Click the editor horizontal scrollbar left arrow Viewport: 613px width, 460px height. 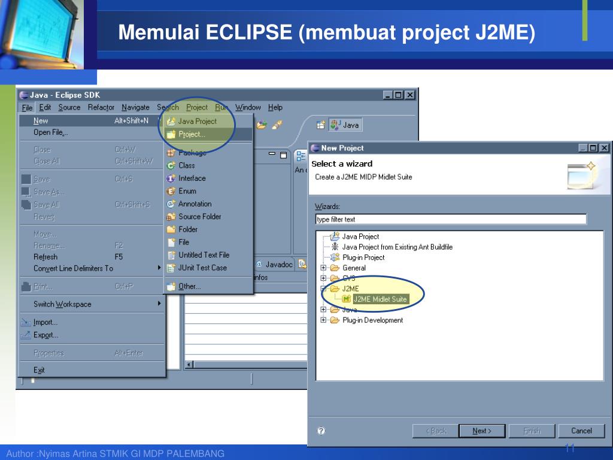(x=189, y=365)
